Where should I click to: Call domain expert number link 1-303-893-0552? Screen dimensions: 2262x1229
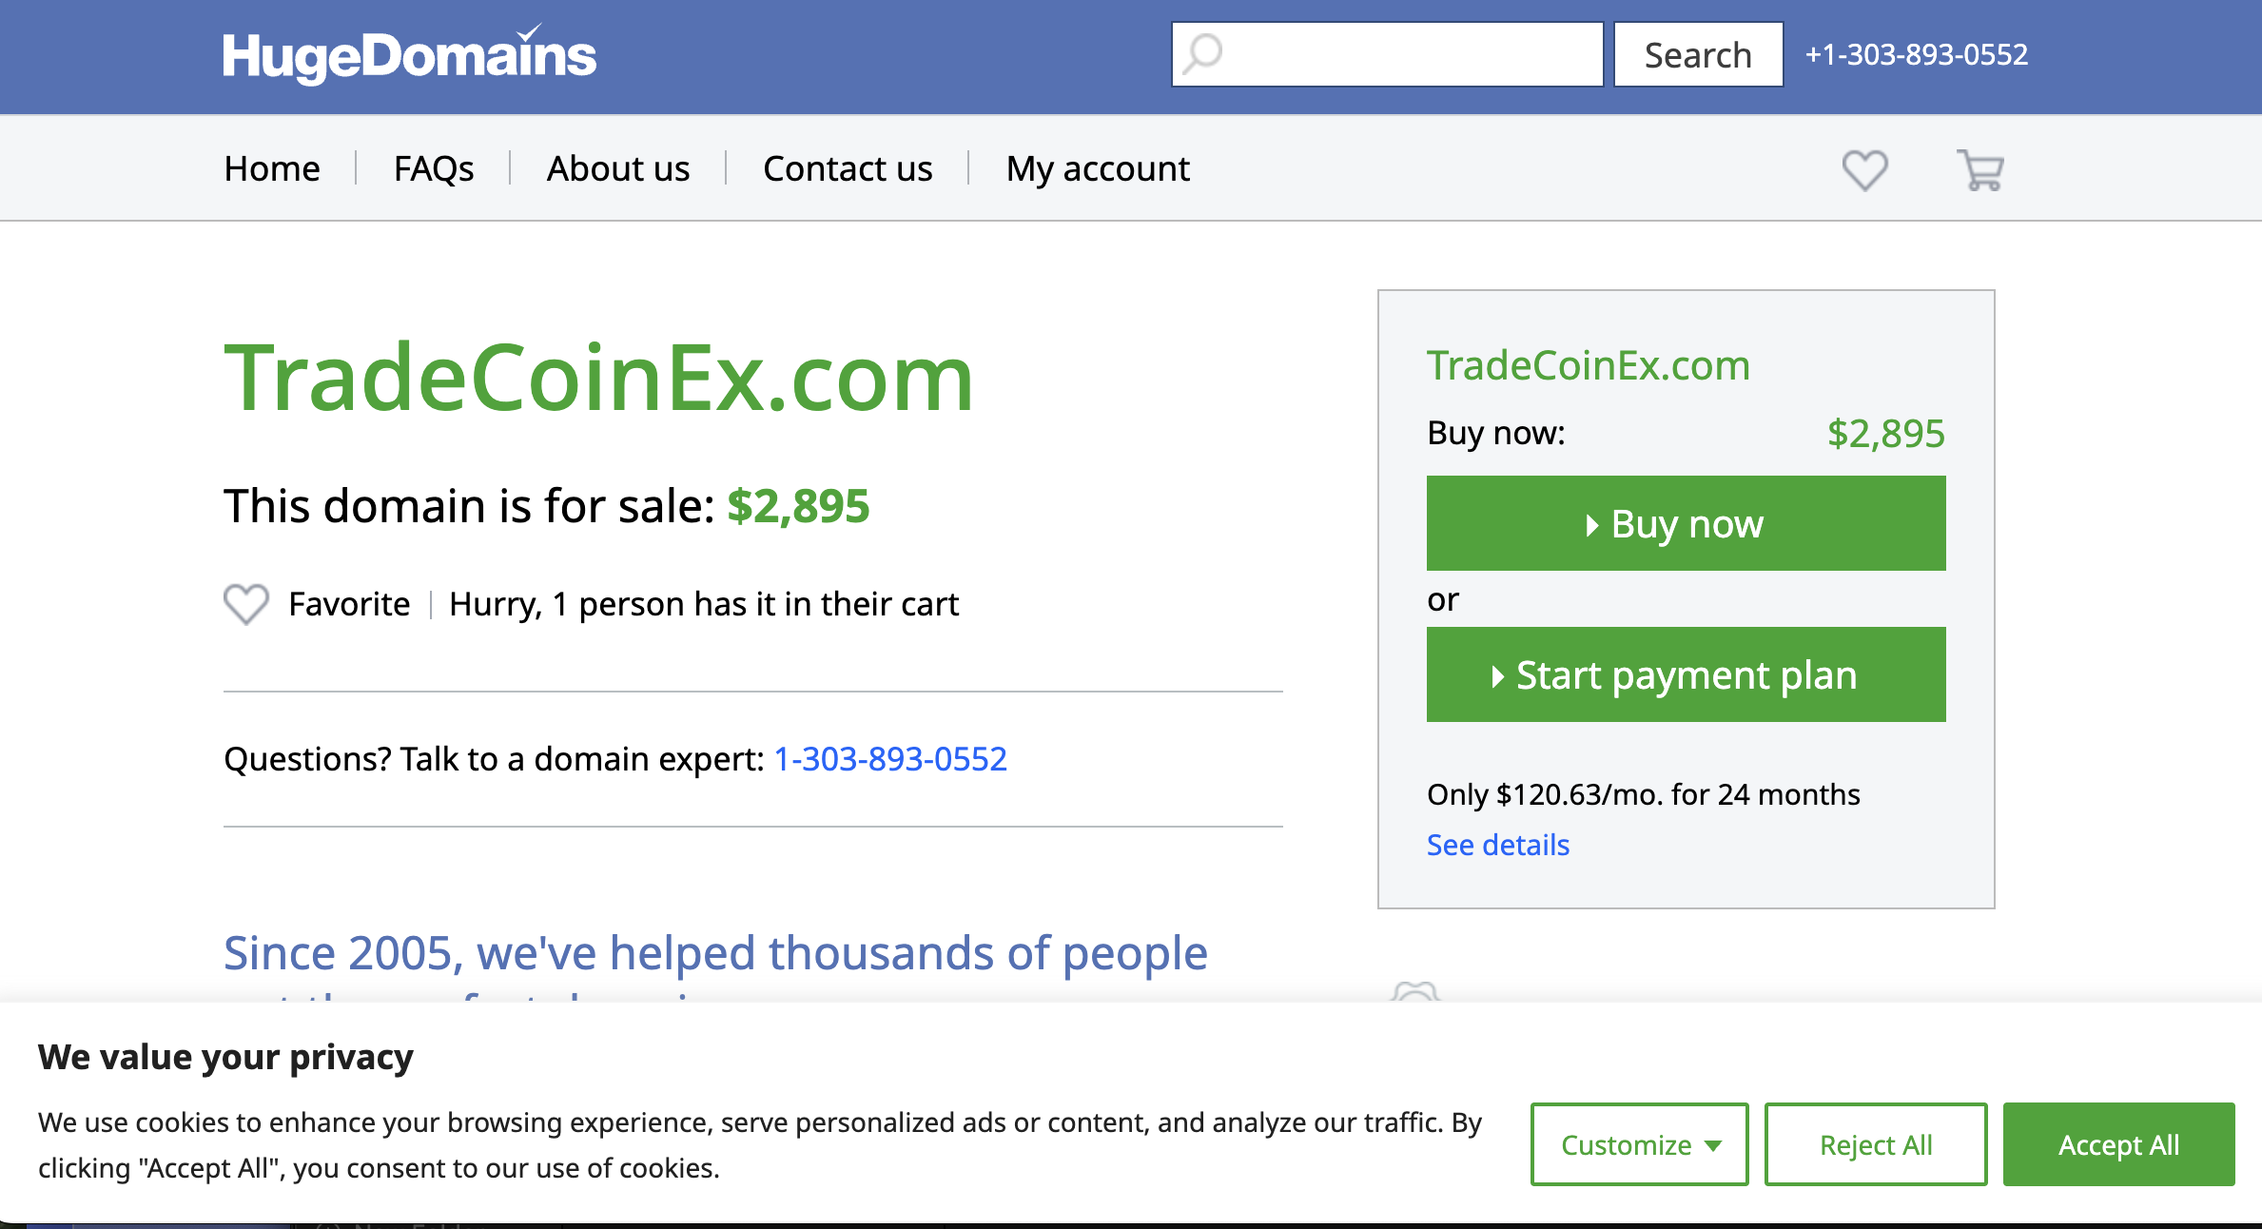coord(890,758)
